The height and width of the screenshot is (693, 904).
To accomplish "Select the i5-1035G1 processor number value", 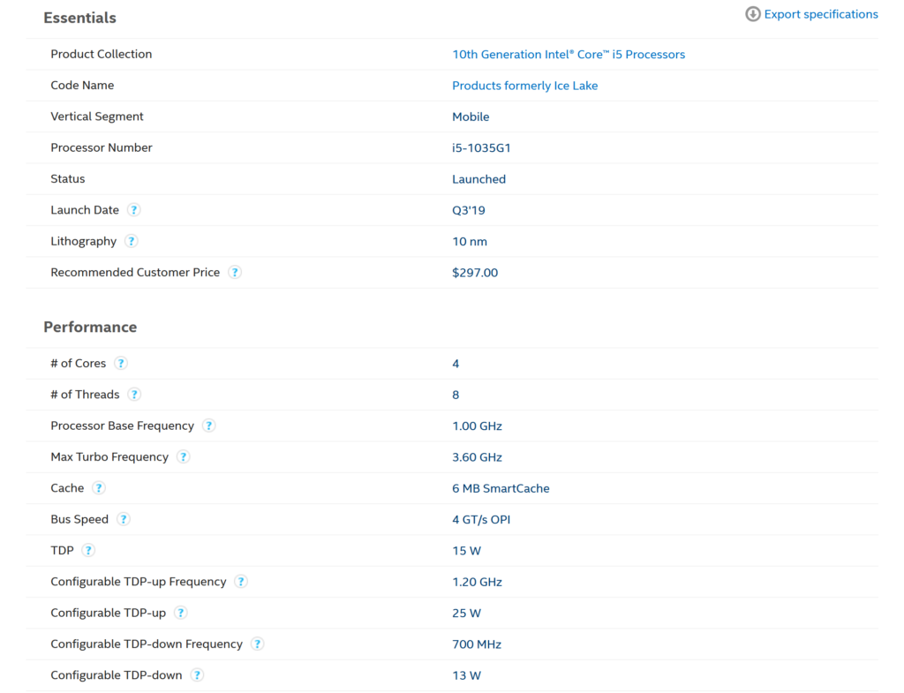I will pos(481,148).
